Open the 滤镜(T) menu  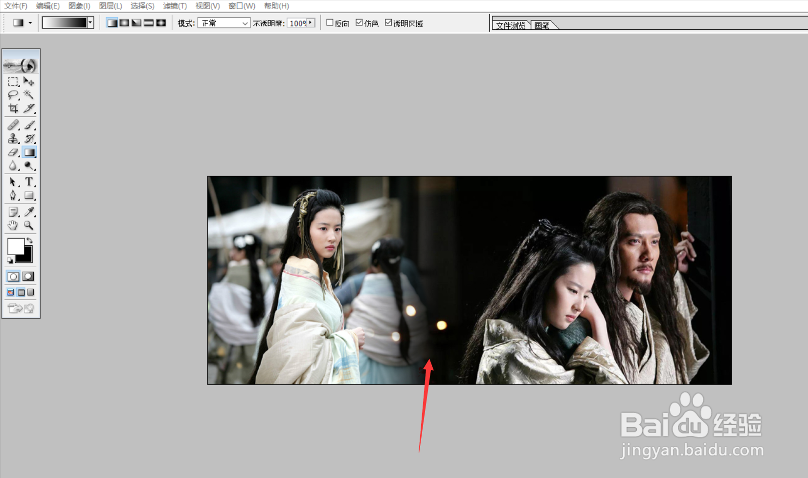[x=175, y=6]
